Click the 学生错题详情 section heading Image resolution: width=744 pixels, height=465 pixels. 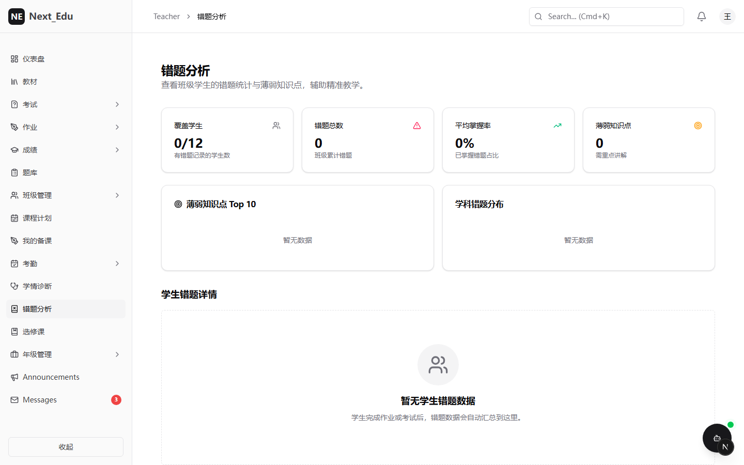pyautogui.click(x=189, y=295)
